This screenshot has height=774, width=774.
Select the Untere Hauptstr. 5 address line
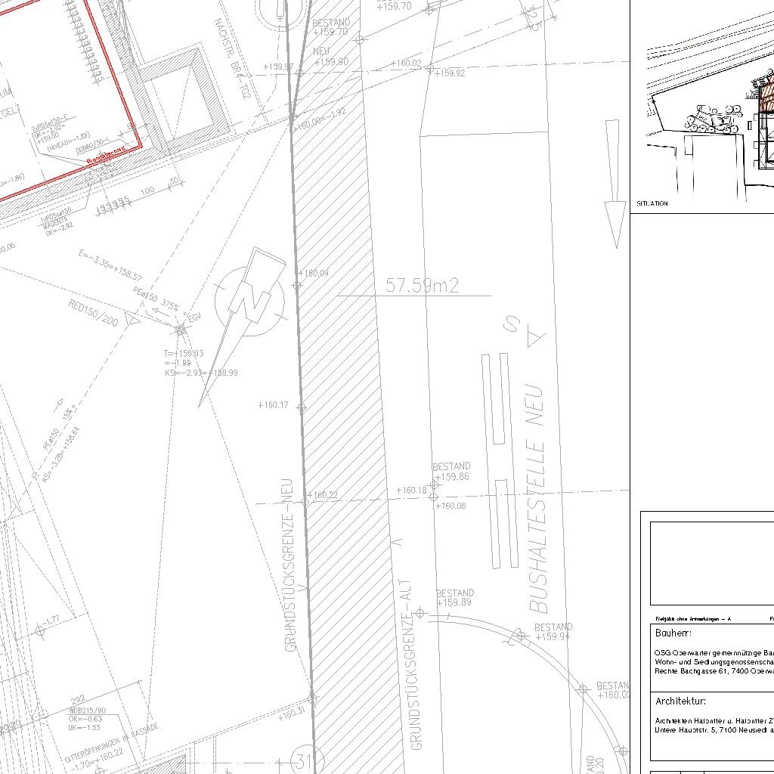714,729
